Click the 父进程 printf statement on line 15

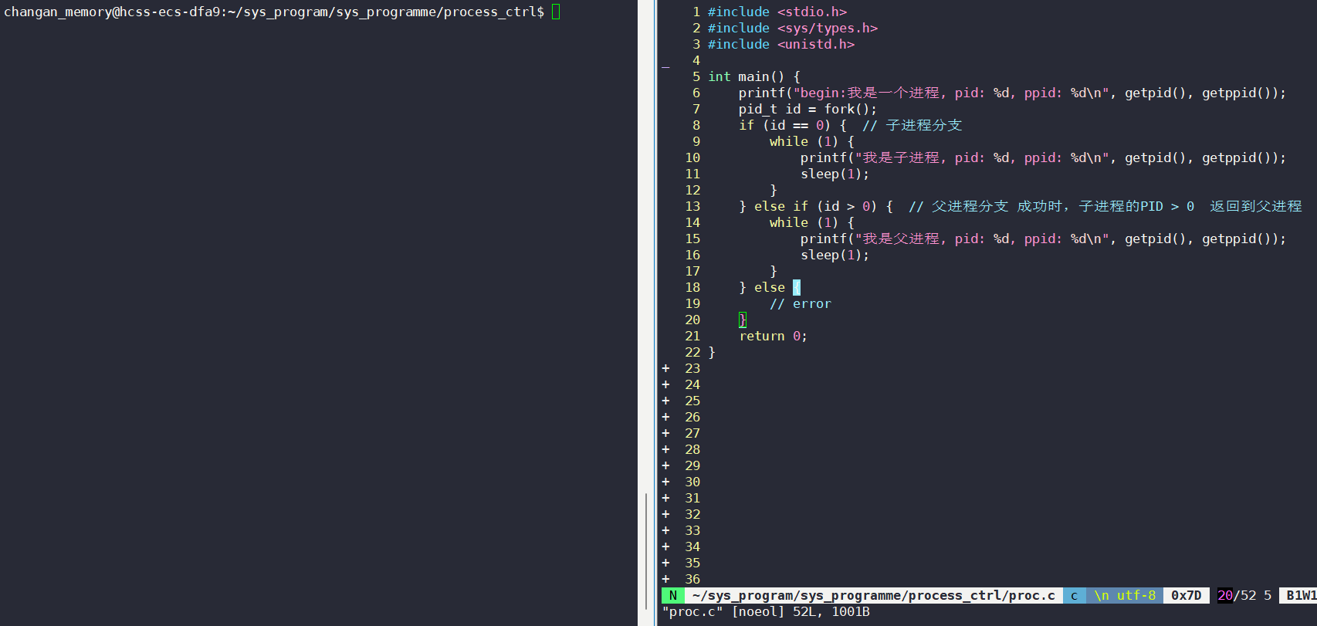(x=1043, y=239)
